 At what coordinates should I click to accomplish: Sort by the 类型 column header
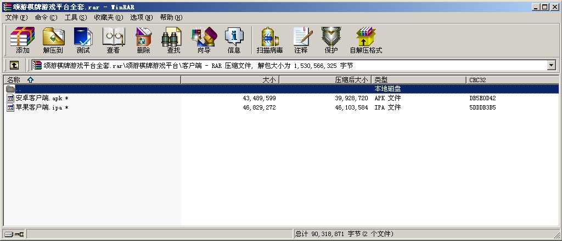(419, 80)
